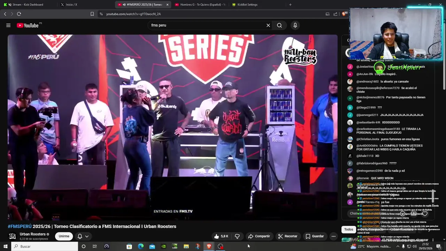The image size is (446, 251).
Task: Close the #FMSPERÚ 2025/26 tab
Action: coord(168,5)
